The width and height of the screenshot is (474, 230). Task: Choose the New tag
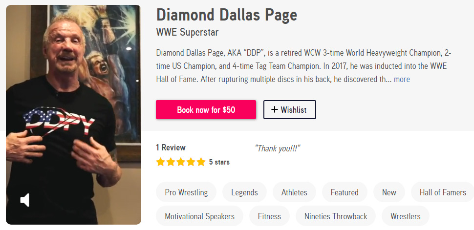click(x=389, y=192)
